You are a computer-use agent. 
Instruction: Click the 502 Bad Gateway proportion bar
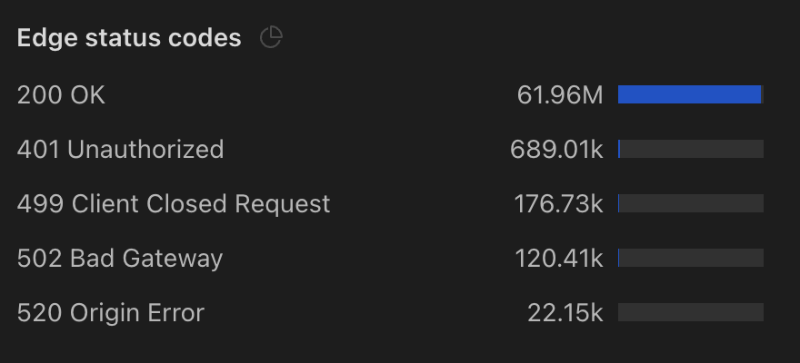click(x=691, y=258)
